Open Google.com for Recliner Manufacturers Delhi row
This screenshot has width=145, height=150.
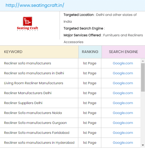click(123, 93)
